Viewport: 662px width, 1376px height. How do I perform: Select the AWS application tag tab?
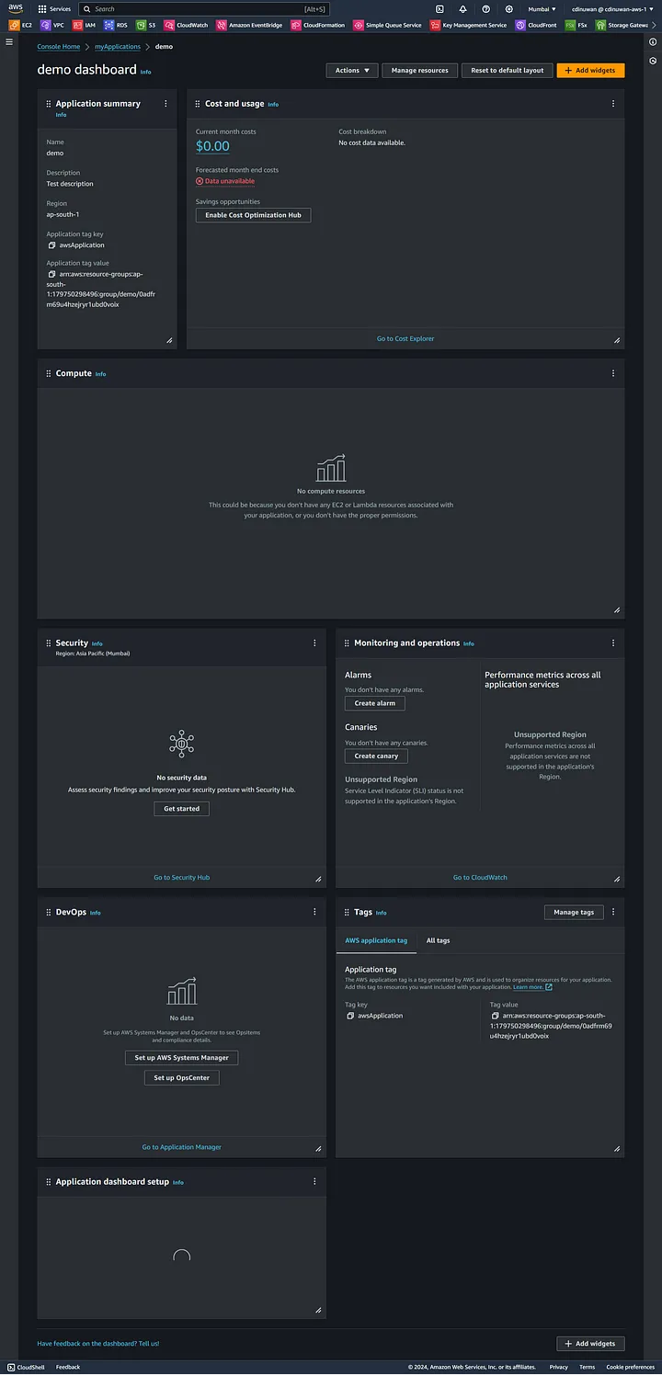376,940
